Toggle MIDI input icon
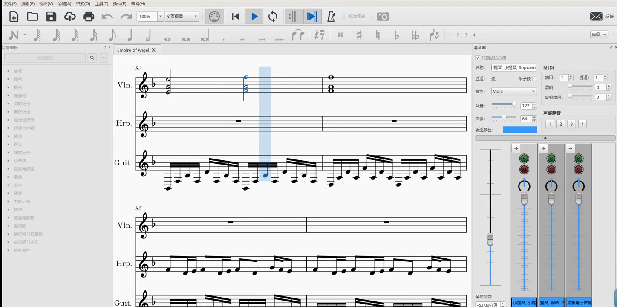 tap(214, 17)
